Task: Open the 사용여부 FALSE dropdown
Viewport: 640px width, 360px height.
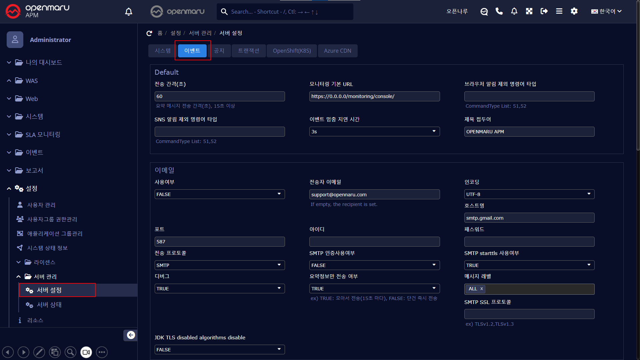Action: (219, 194)
